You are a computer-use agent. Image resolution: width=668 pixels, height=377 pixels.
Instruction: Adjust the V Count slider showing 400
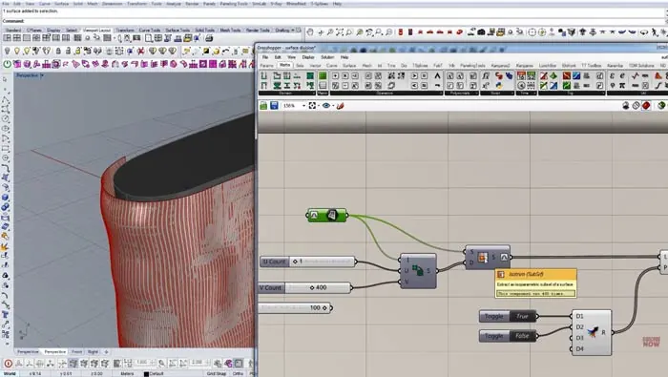pos(305,288)
